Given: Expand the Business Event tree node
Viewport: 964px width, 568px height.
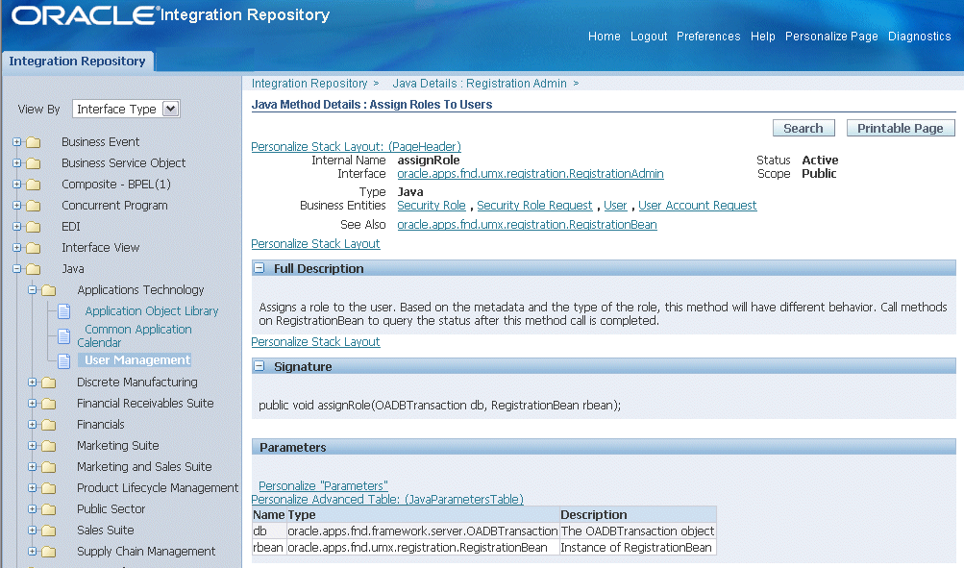Looking at the screenshot, I should click(x=17, y=142).
